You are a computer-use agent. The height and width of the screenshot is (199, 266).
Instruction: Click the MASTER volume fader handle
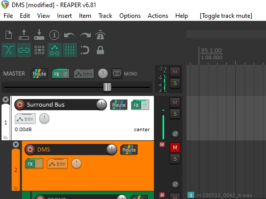coord(108,87)
